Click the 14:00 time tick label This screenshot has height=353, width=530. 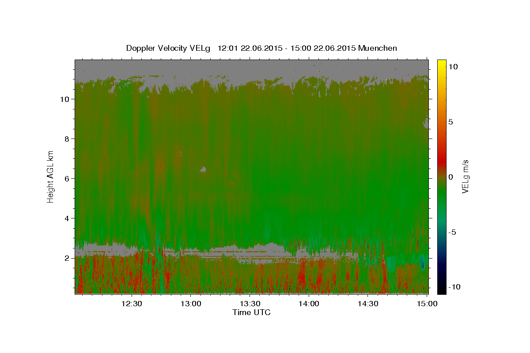309,304
